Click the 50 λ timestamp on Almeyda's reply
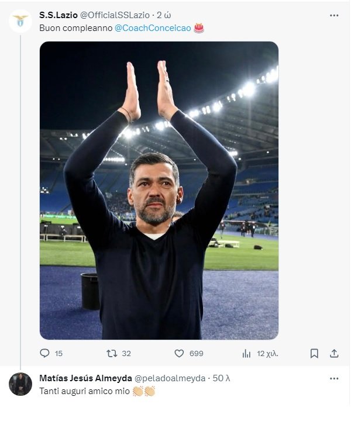Image resolution: width=358 pixels, height=428 pixels. click(221, 378)
